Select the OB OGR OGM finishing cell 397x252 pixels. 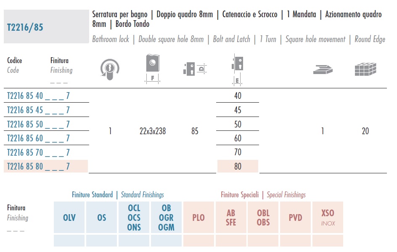(x=167, y=218)
